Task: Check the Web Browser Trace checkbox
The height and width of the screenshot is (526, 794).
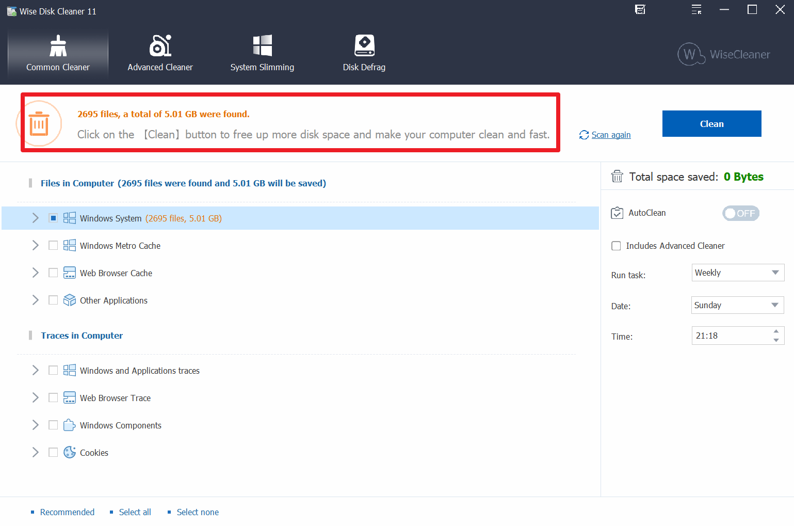Action: click(53, 397)
